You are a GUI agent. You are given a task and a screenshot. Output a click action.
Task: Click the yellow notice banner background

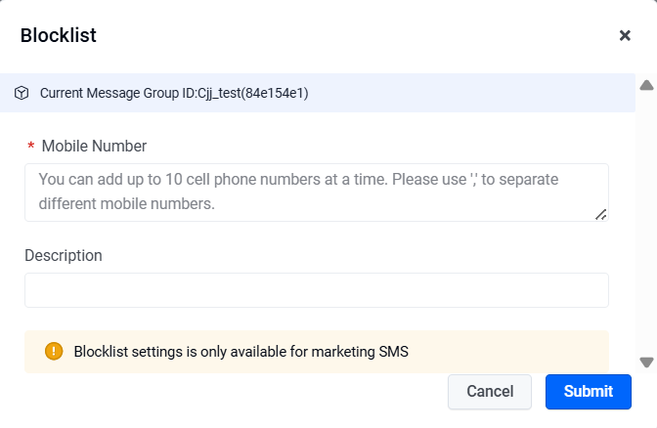(503, 352)
